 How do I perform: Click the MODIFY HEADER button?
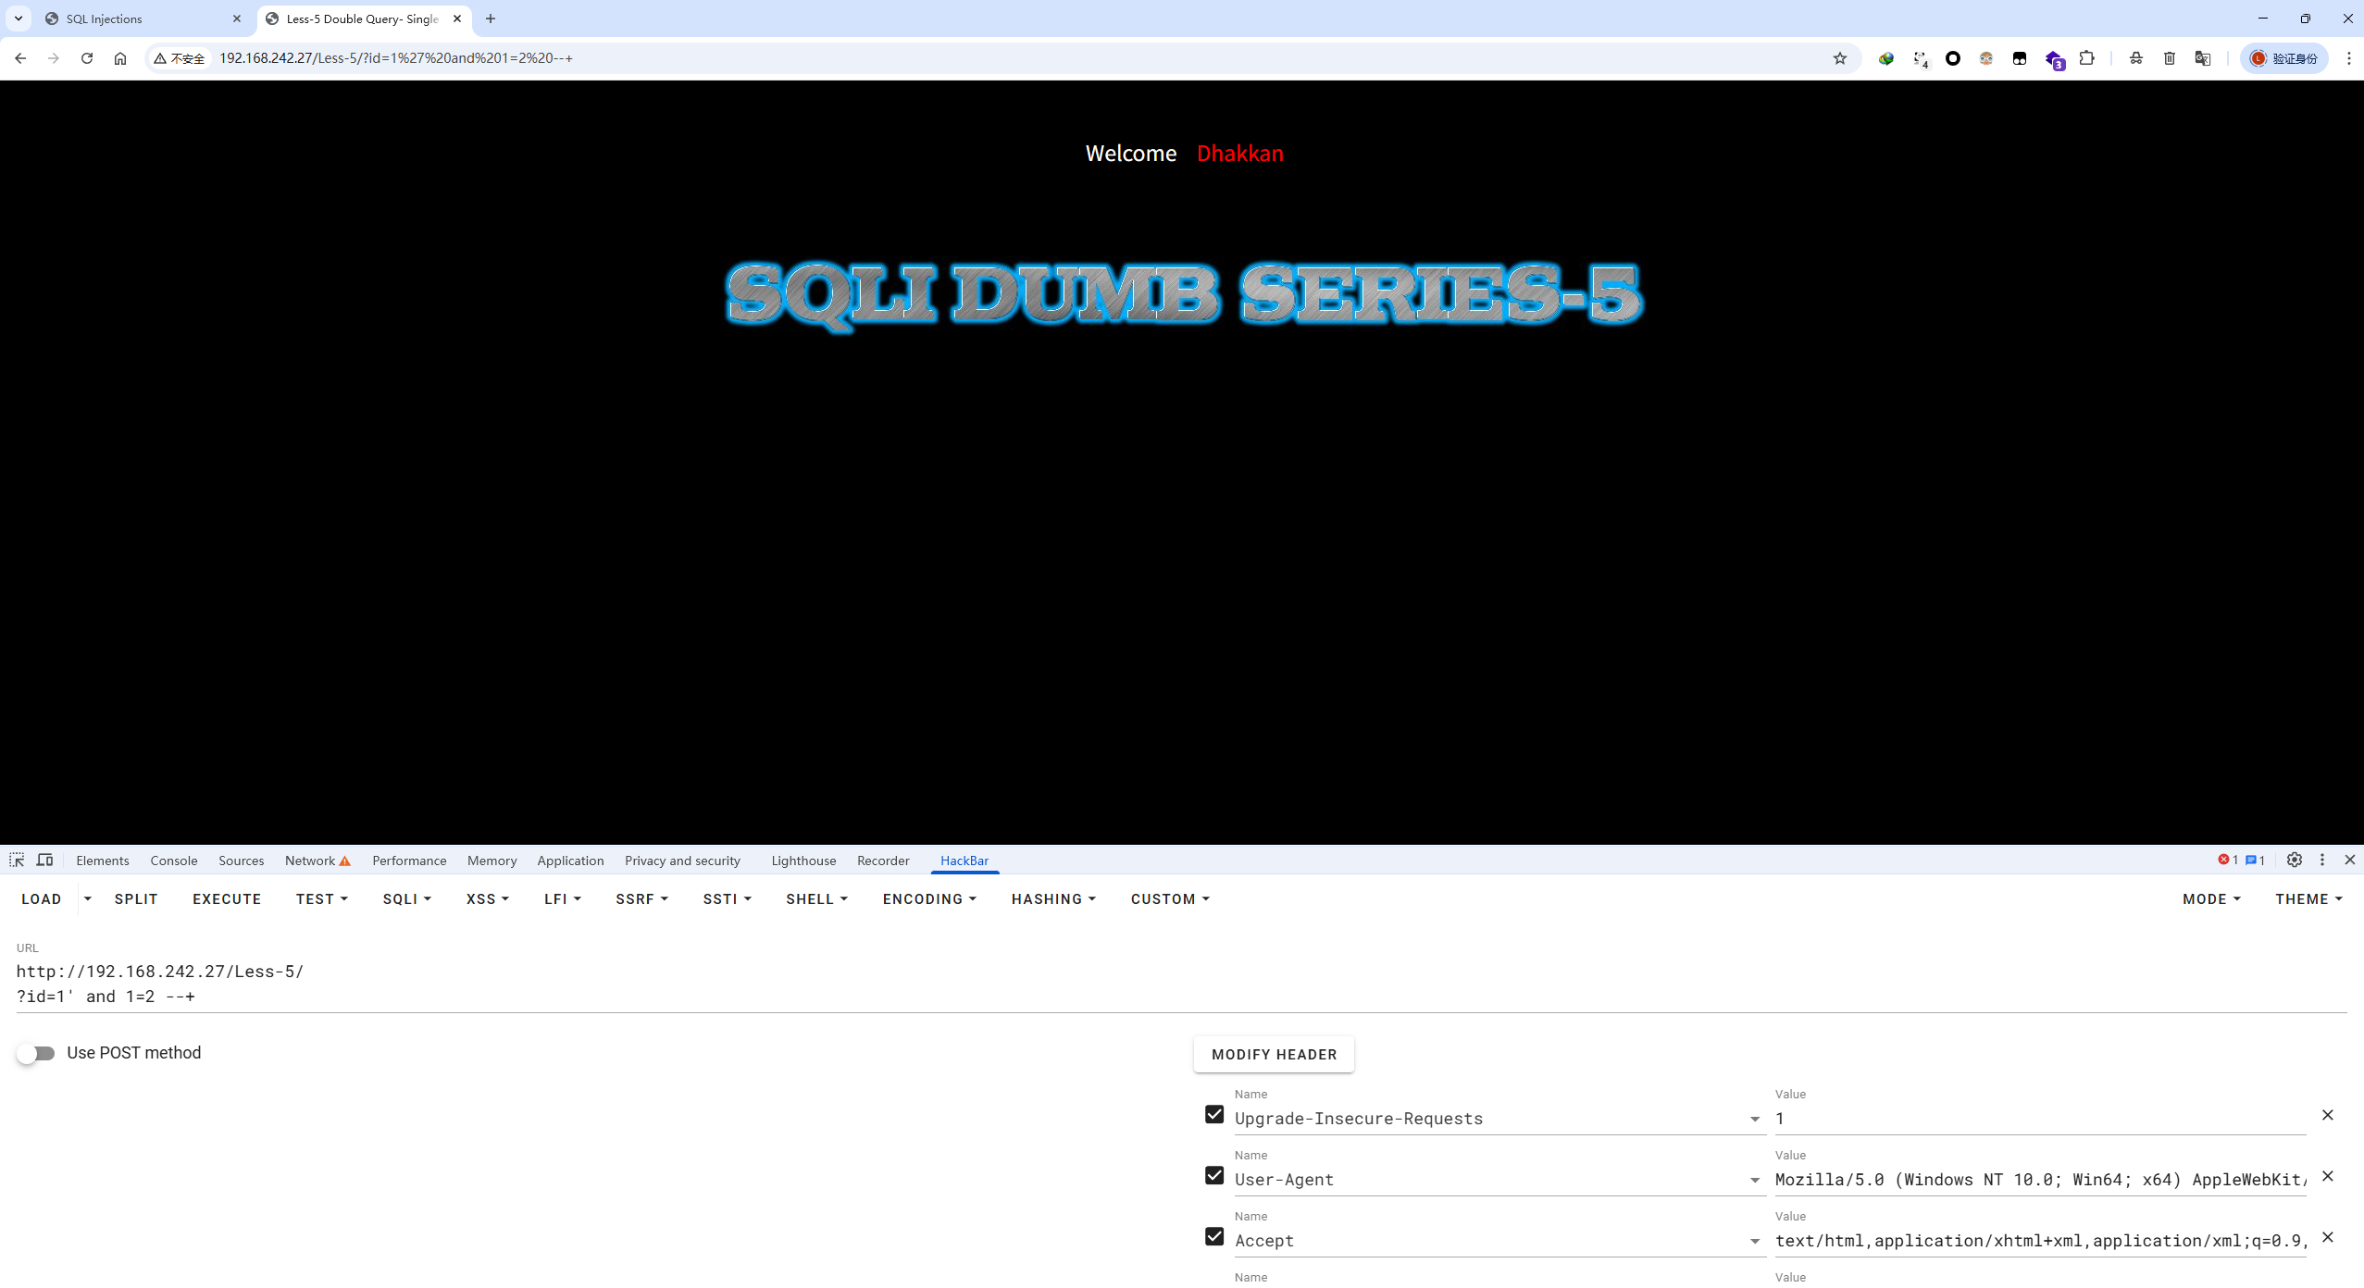(x=1274, y=1055)
